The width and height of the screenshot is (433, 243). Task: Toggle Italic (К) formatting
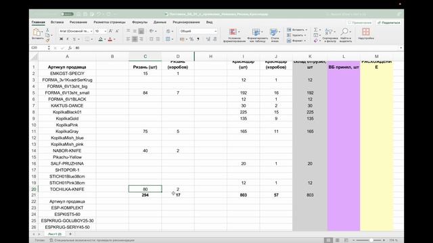(x=68, y=39)
